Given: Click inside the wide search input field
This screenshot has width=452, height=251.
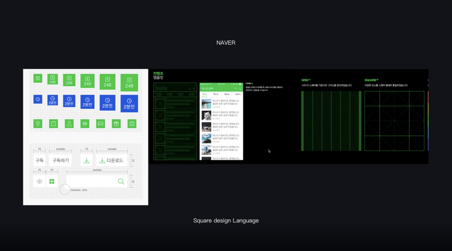Looking at the screenshot, I should [x=97, y=181].
